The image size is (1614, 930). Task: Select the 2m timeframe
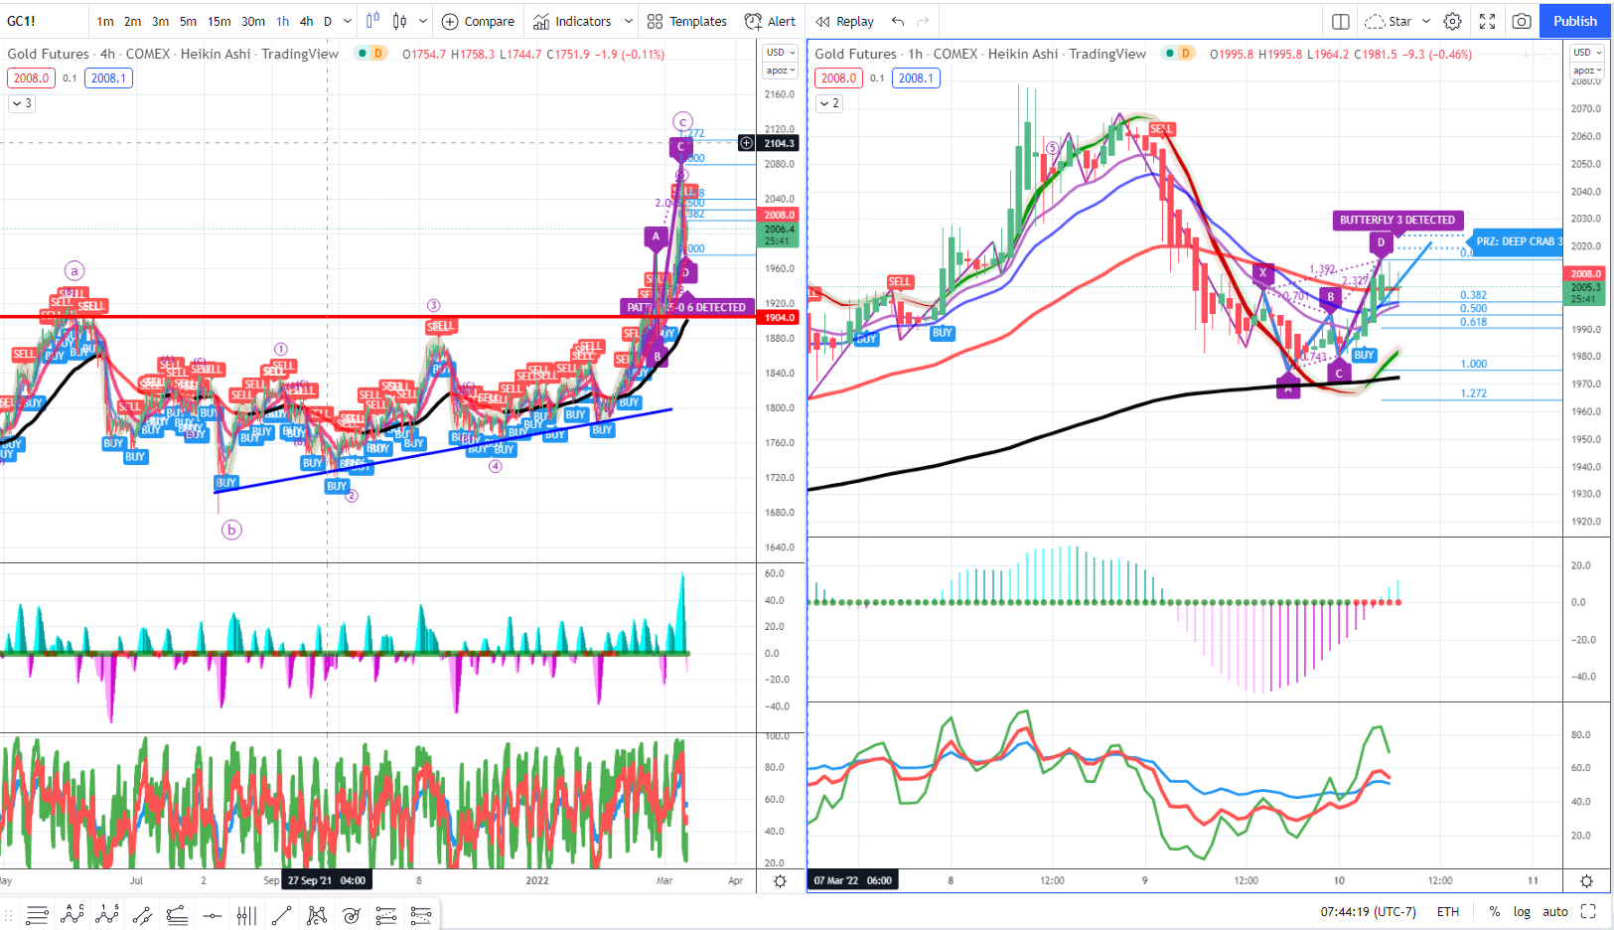132,21
